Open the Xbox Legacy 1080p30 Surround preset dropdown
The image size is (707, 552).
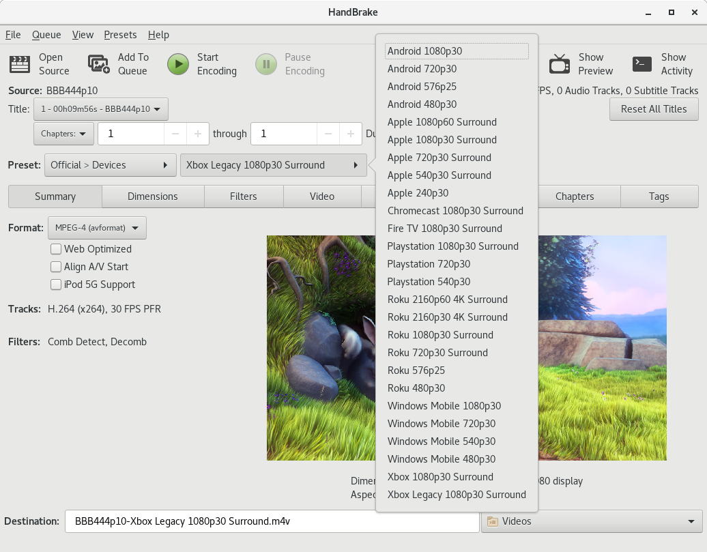pos(273,165)
